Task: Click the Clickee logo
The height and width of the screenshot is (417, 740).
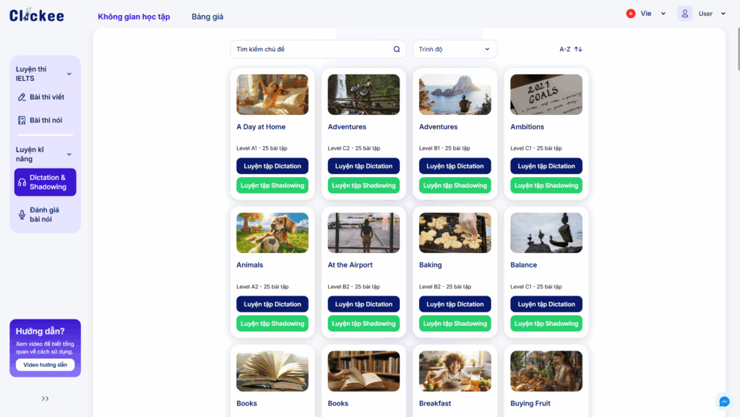Action: [36, 15]
